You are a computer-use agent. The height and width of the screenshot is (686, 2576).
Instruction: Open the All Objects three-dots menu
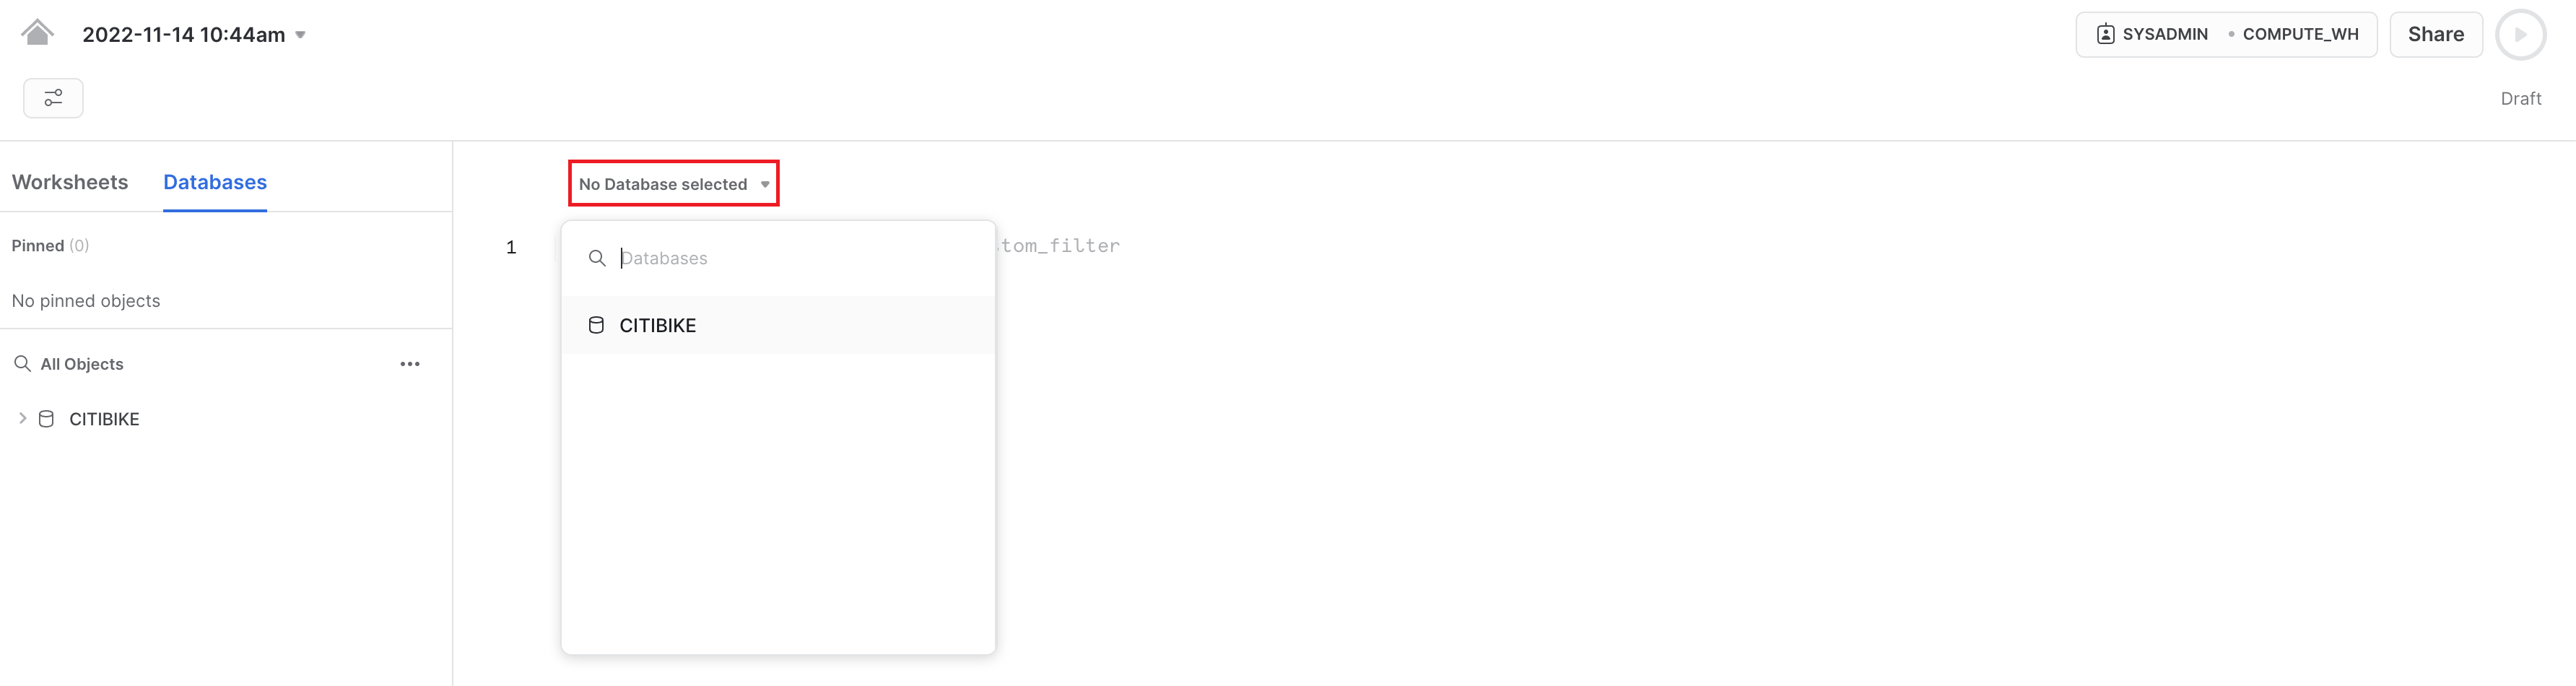[x=410, y=364]
